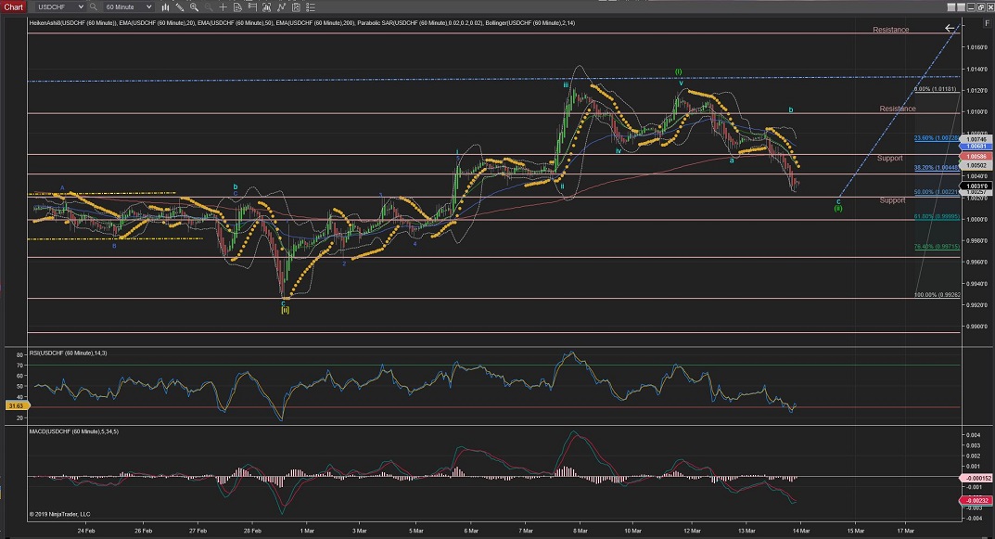Click the green (i) wave label at peak
Screen dimensions: 995x539
pos(679,71)
